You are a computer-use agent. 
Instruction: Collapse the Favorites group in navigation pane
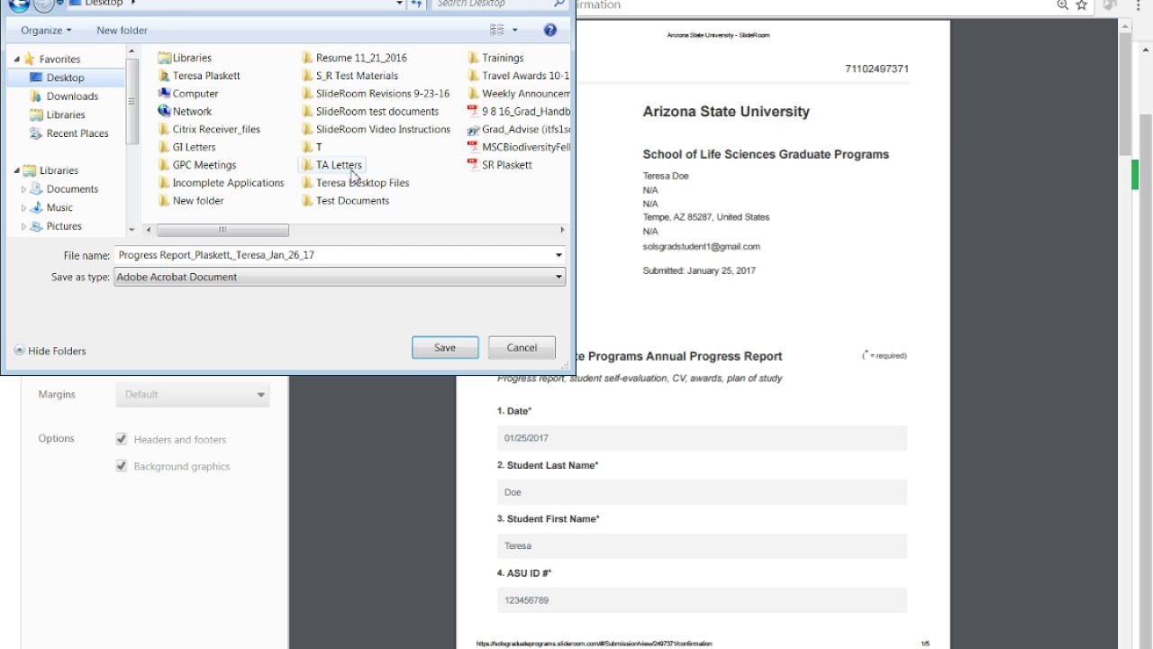(x=17, y=59)
